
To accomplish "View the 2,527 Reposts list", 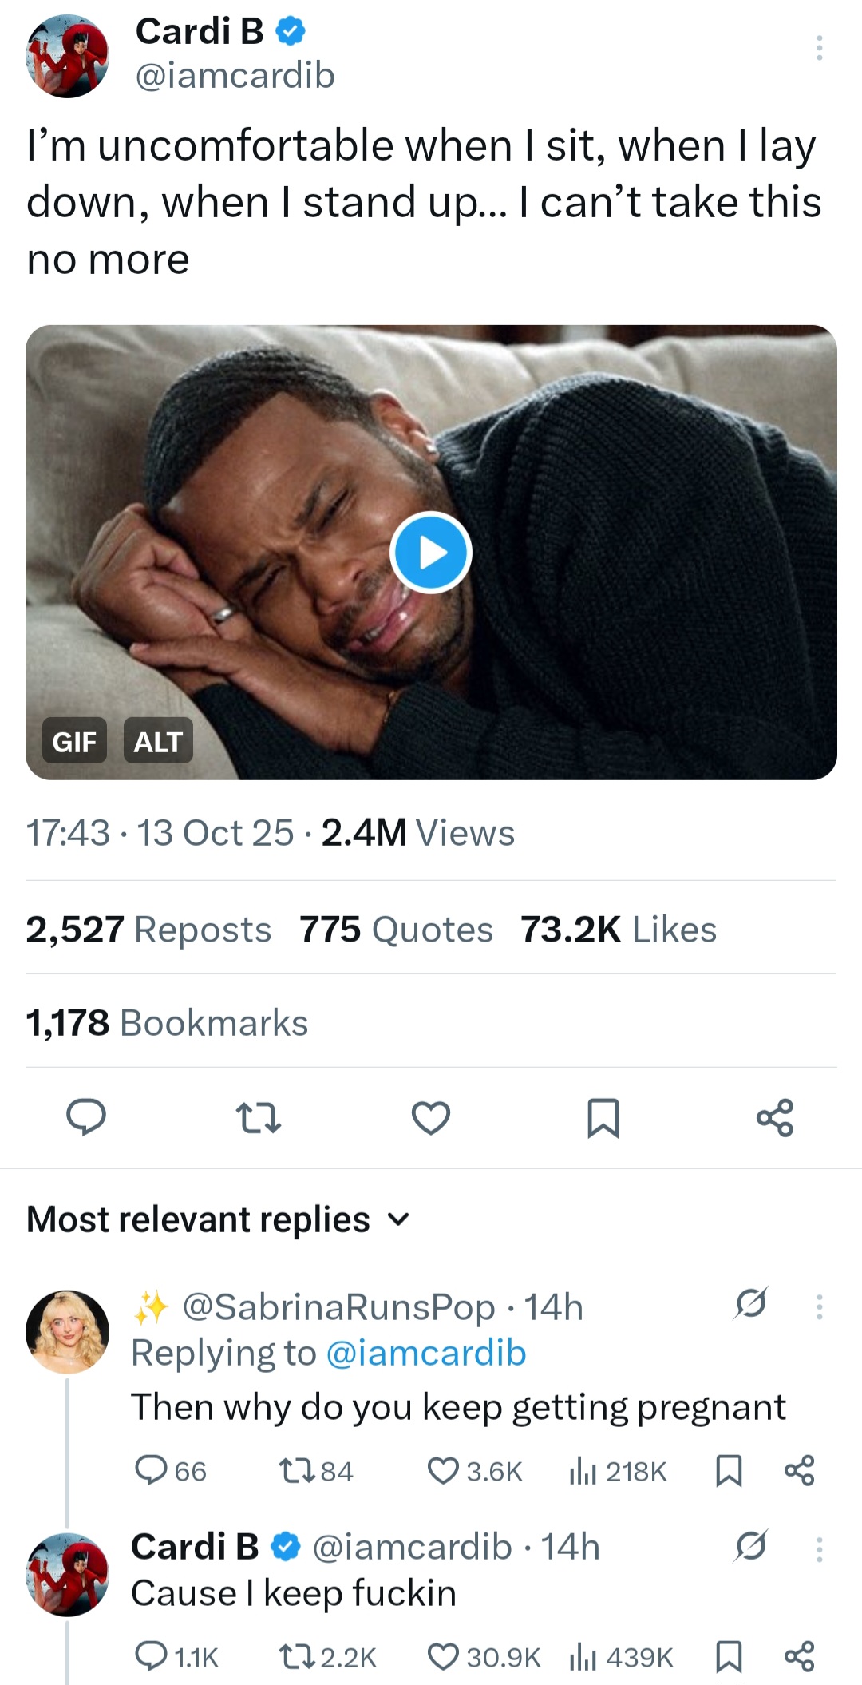I will click(x=148, y=930).
